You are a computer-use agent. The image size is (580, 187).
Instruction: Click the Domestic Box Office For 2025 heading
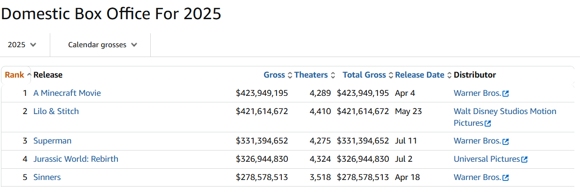pos(111,13)
